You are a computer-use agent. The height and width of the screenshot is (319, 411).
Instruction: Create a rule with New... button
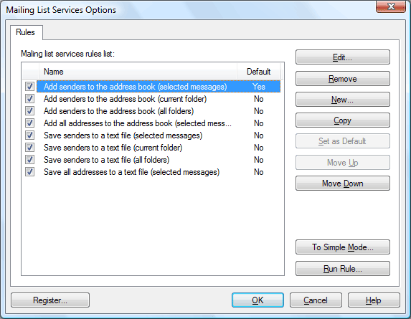pyautogui.click(x=343, y=99)
